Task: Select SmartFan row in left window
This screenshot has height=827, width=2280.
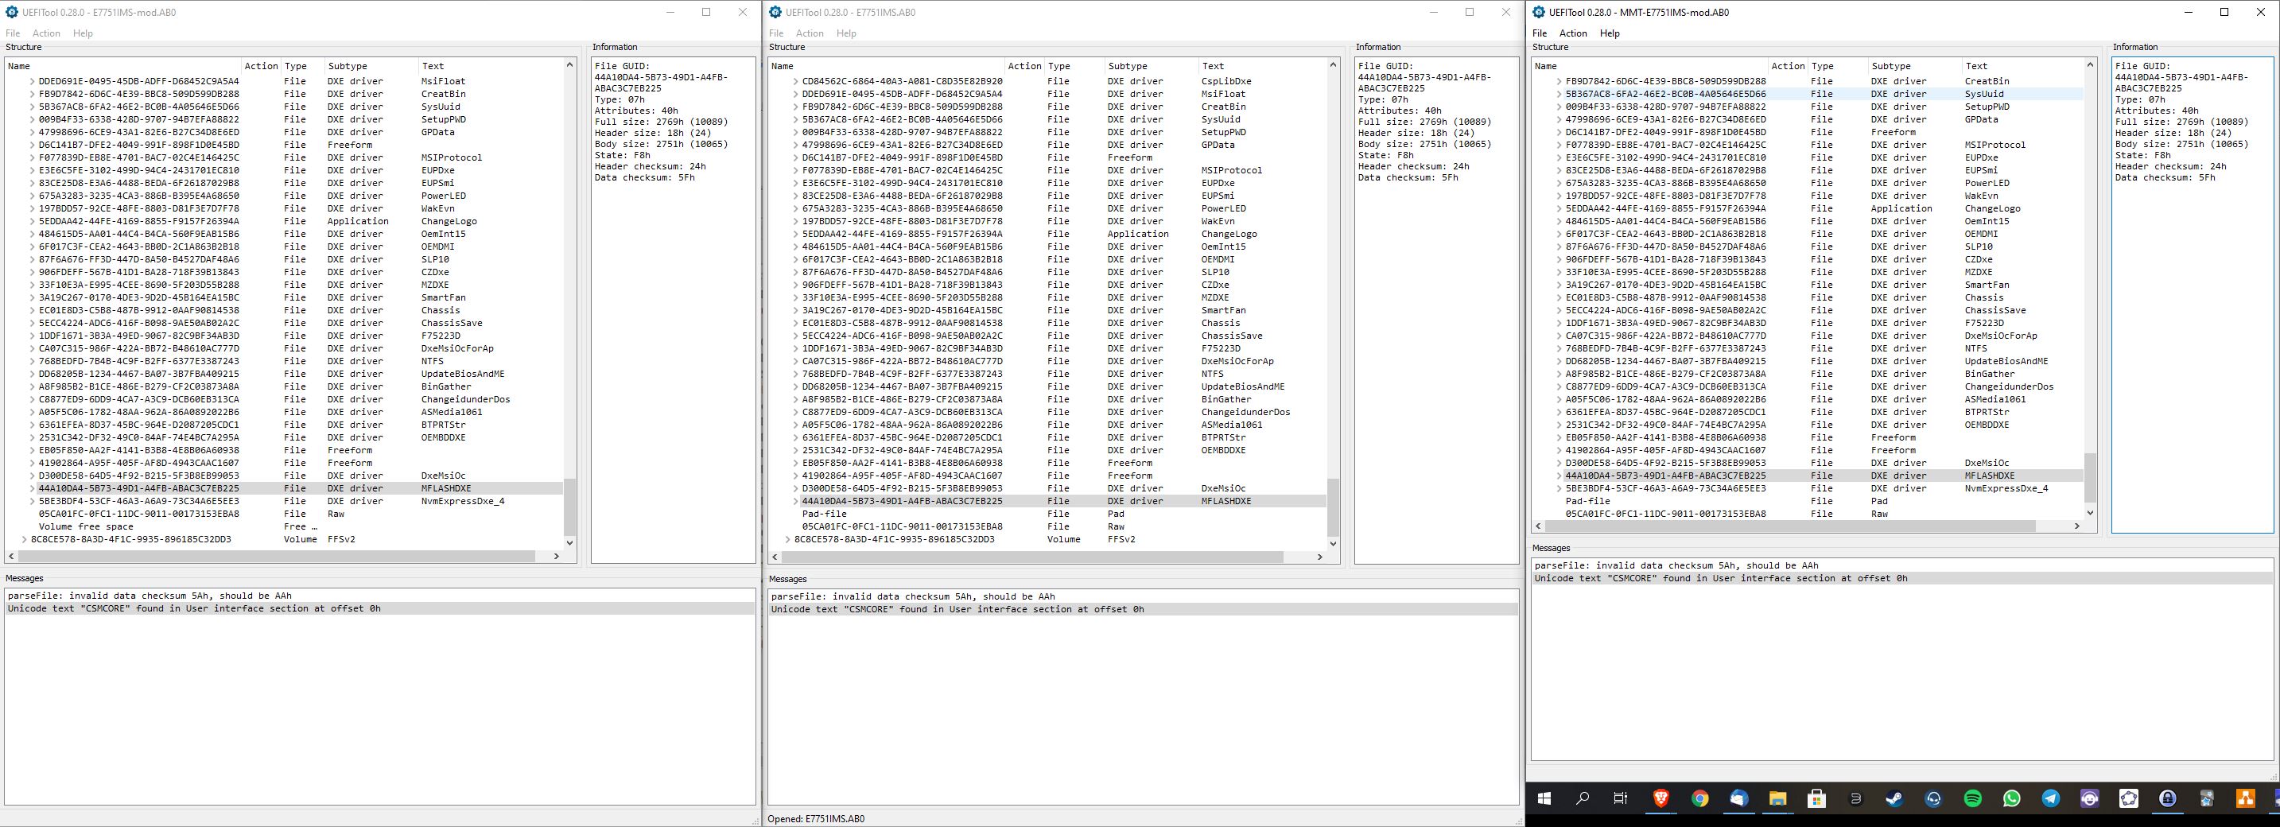Action: point(285,297)
